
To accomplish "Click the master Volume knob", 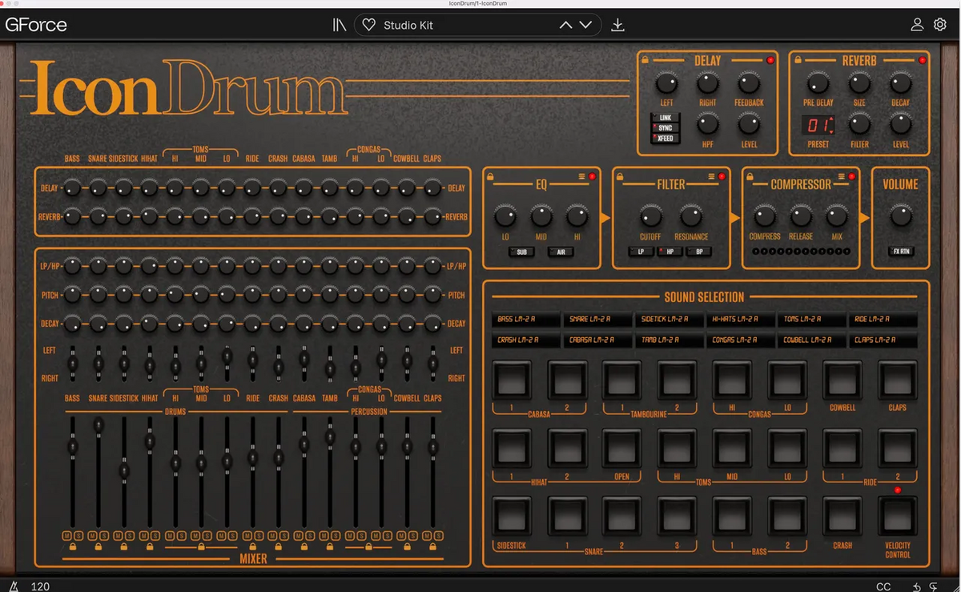I will coord(901,215).
